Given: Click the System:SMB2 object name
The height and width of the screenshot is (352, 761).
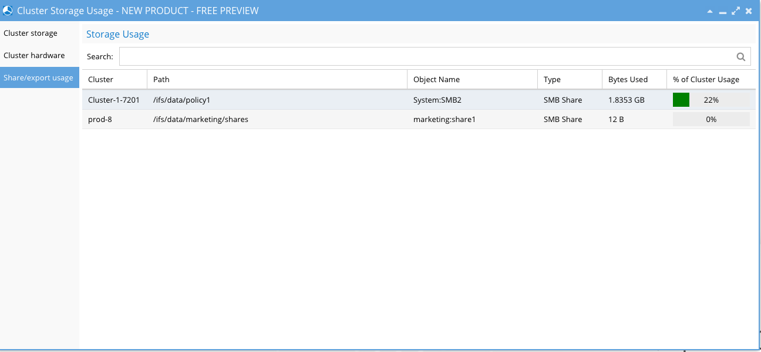Looking at the screenshot, I should 437,100.
